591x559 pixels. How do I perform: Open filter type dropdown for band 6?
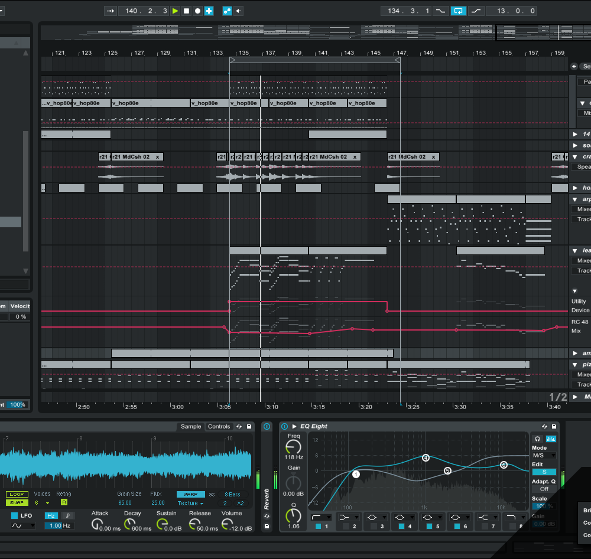click(460, 518)
